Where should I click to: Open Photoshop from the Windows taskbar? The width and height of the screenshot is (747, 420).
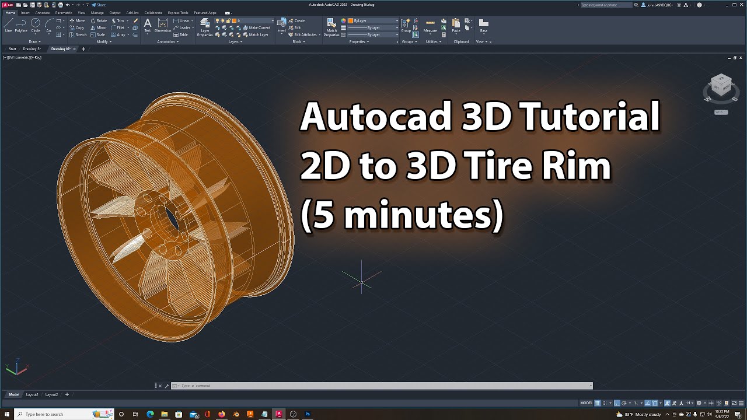pyautogui.click(x=308, y=414)
